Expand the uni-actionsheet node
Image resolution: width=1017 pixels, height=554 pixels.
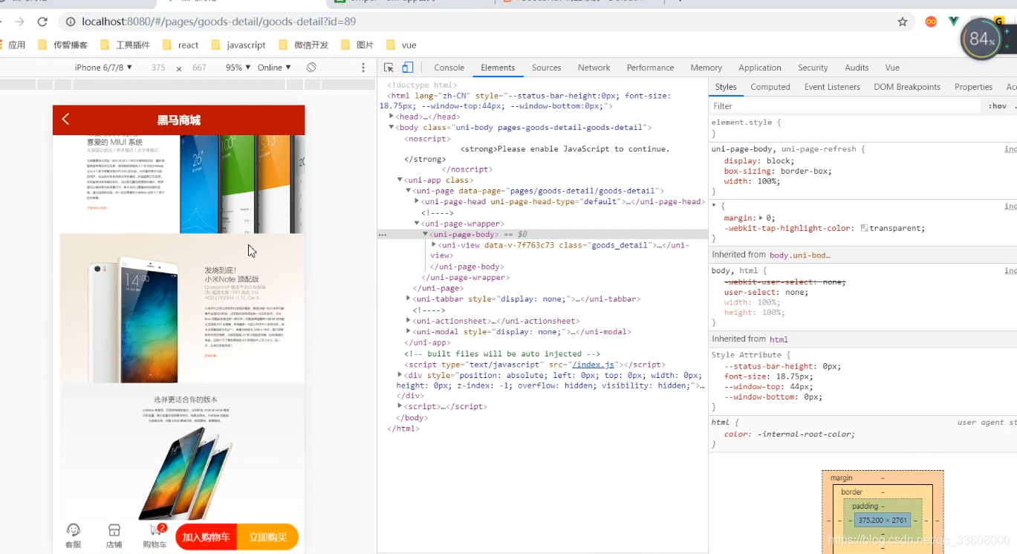(409, 321)
